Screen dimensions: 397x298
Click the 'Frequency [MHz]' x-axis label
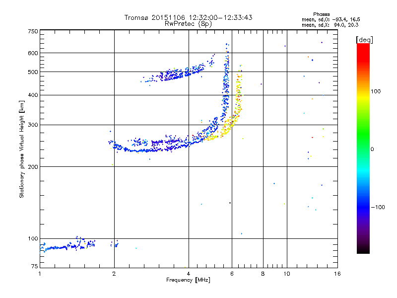pos(188,280)
